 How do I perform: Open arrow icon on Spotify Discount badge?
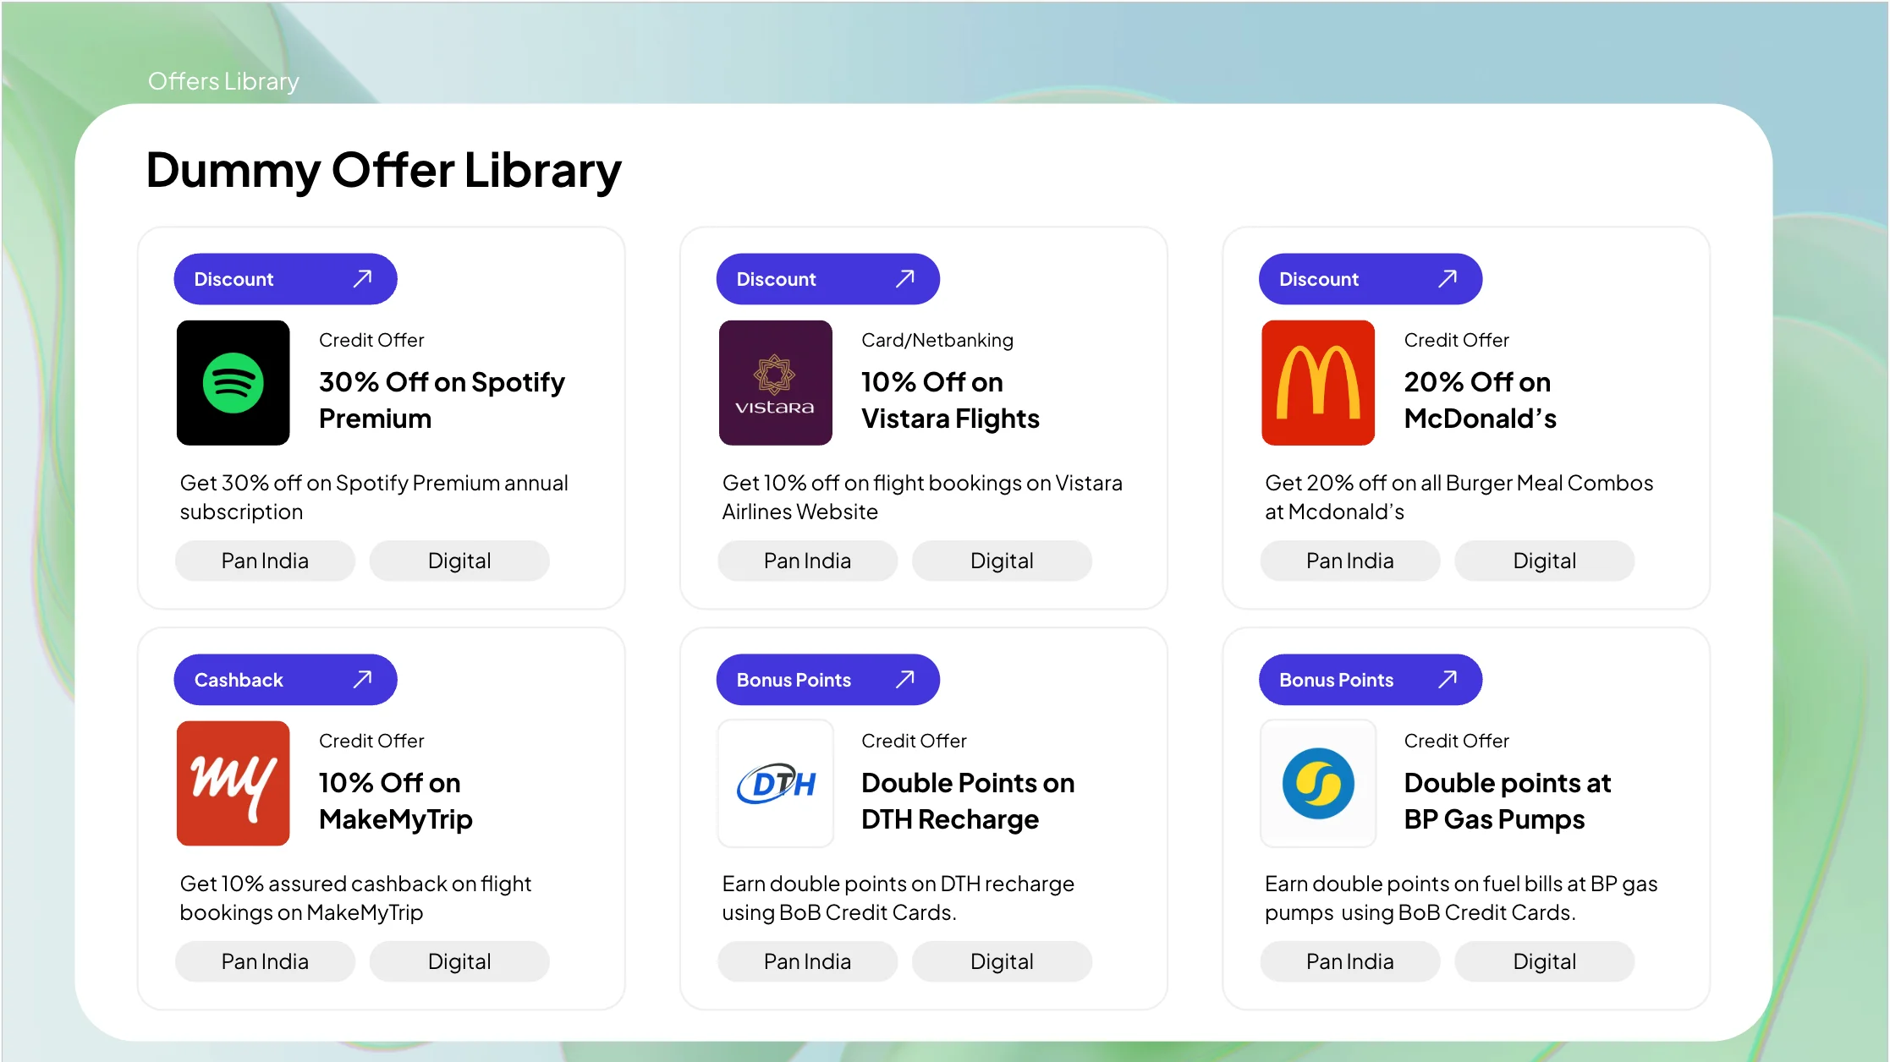tap(363, 279)
